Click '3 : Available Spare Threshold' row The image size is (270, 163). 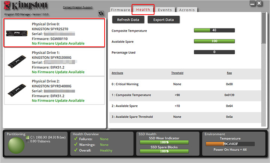coord(185,117)
